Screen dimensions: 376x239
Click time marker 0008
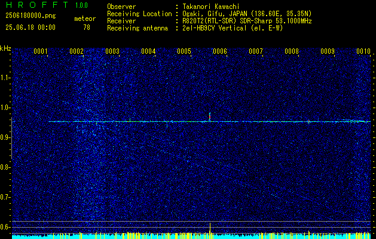coord(292,51)
